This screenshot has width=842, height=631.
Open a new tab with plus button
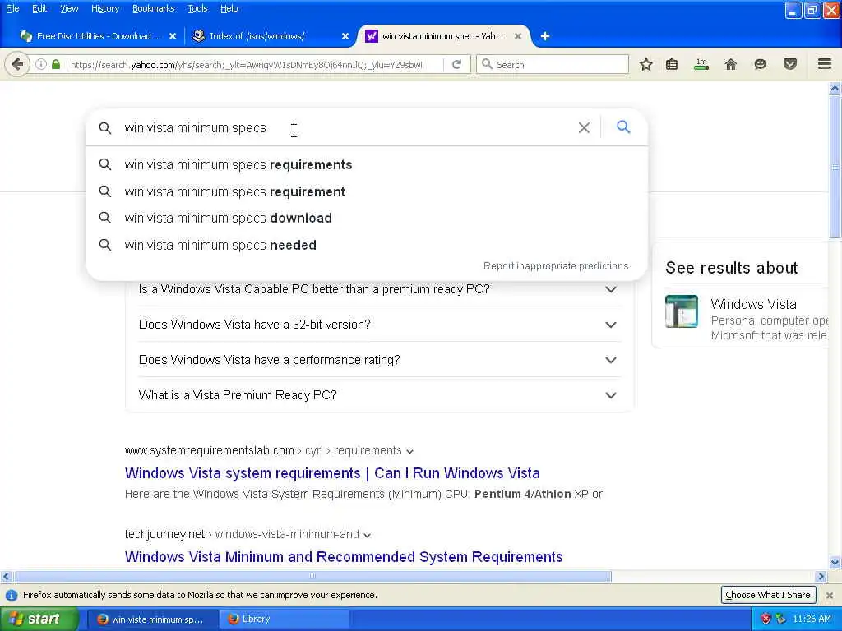point(545,36)
